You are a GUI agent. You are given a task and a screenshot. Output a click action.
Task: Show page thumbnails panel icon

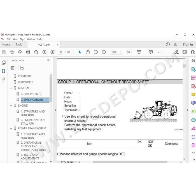tap(4, 62)
